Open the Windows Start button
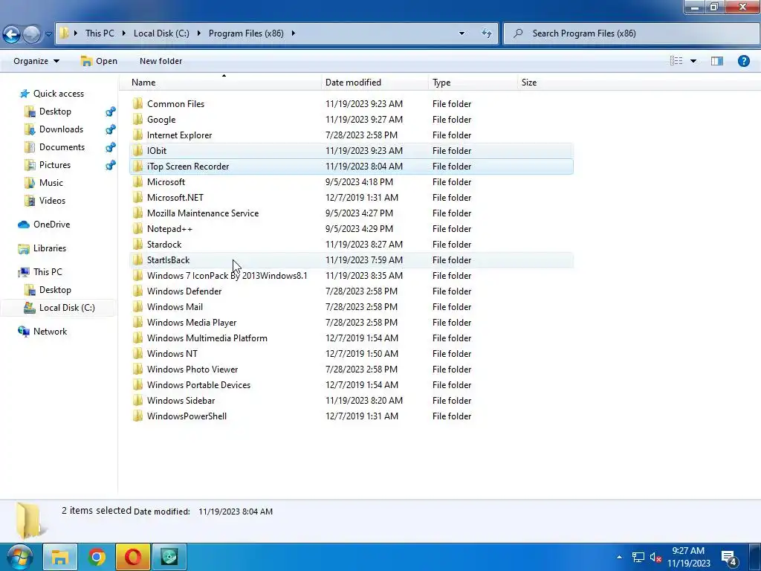Image resolution: width=761 pixels, height=571 pixels. pyautogui.click(x=19, y=557)
